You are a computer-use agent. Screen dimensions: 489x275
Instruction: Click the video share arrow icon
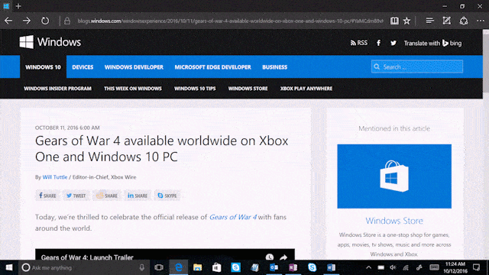pos(283,257)
